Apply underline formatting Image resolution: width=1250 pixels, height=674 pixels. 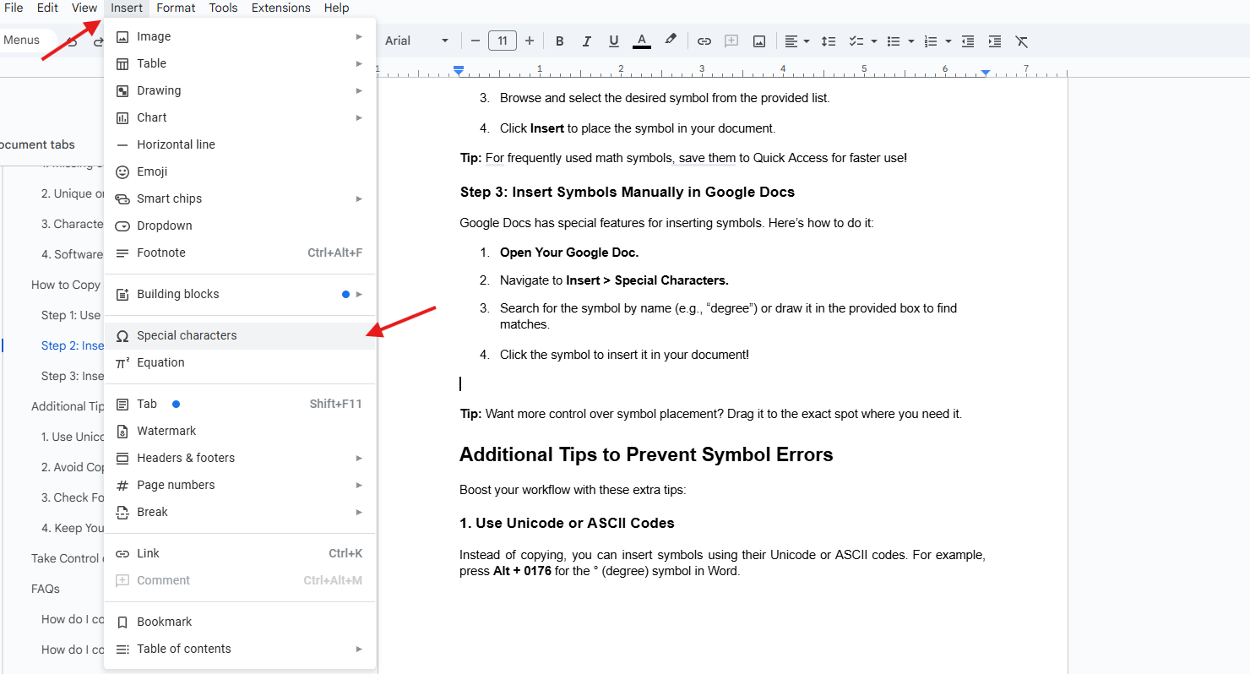tap(613, 40)
